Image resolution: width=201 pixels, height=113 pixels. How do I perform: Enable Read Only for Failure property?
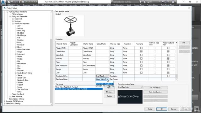(x=141, y=62)
